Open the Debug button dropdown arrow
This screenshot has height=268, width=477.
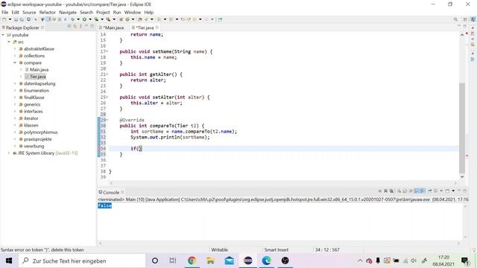pyautogui.click(x=78, y=19)
